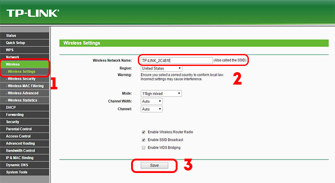Click the Save button
335x183 pixels.
point(154,165)
